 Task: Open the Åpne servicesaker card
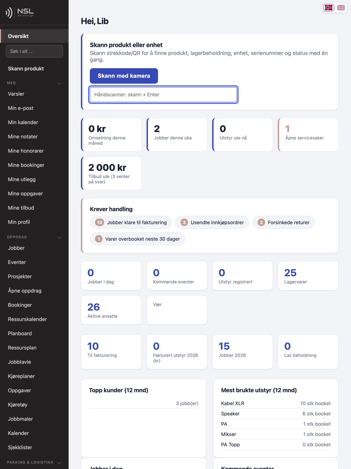point(308,135)
